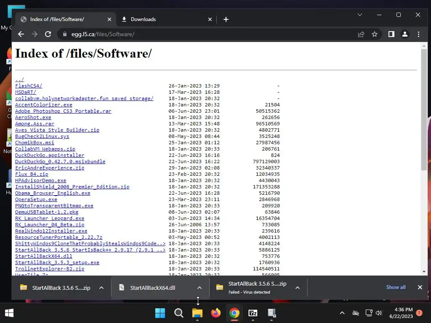Image resolution: width=431 pixels, height=323 pixels.
Task: Show hidden system tray icons
Action: coord(342,313)
